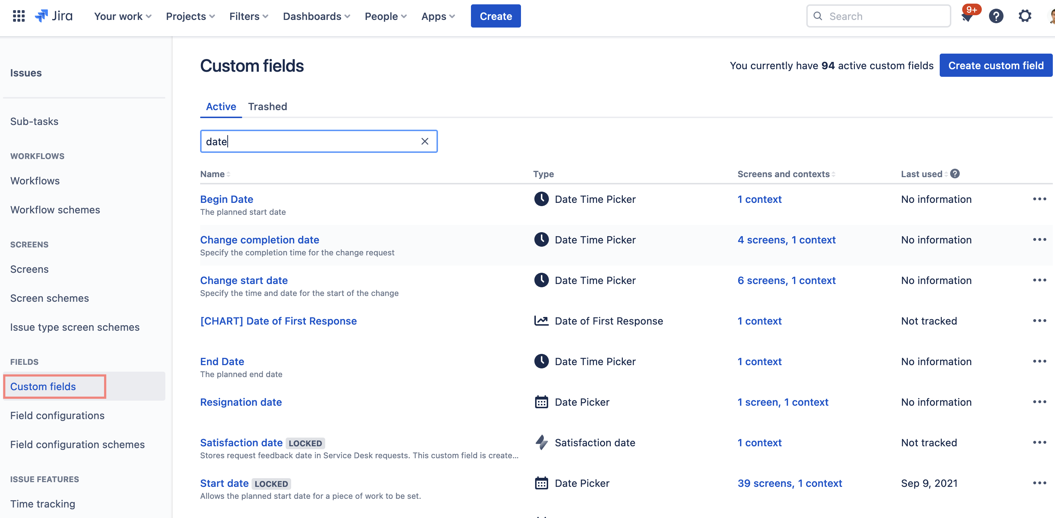Switch to the Trashed tab
Viewport: 1055px width, 518px height.
pyautogui.click(x=268, y=106)
